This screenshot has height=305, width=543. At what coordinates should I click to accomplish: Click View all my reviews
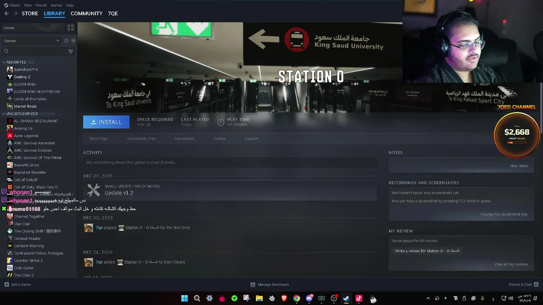point(511,264)
